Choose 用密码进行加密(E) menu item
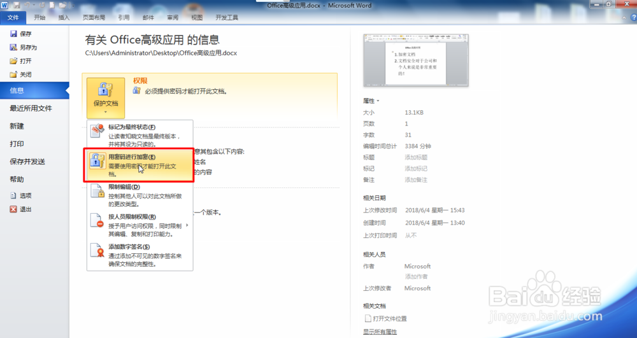 click(x=140, y=165)
